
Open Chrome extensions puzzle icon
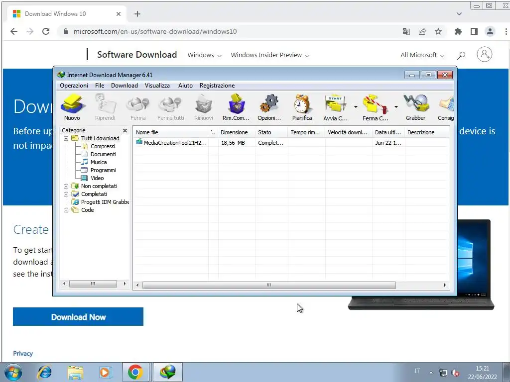click(458, 31)
